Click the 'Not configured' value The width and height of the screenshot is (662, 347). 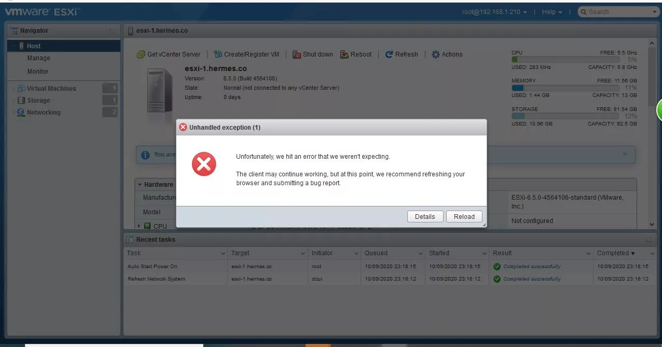click(x=532, y=221)
